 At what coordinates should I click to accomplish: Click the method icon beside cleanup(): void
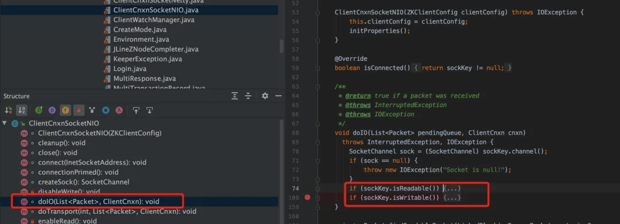[x=25, y=143]
